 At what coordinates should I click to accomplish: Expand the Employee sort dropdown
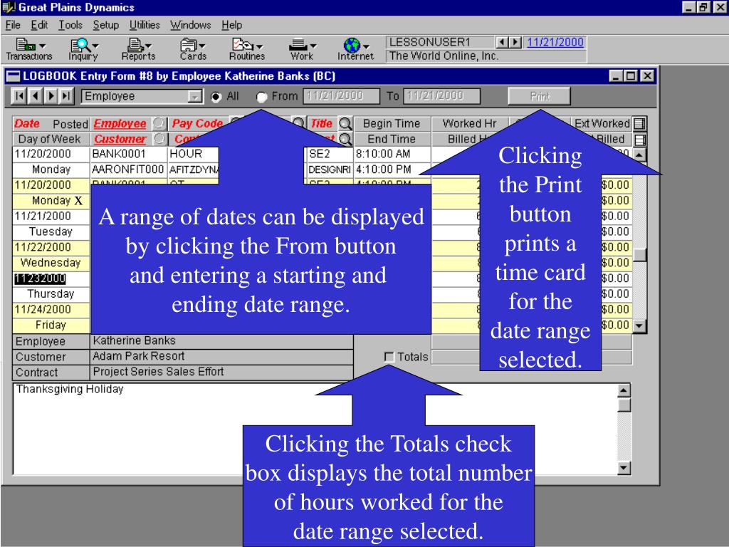(195, 96)
